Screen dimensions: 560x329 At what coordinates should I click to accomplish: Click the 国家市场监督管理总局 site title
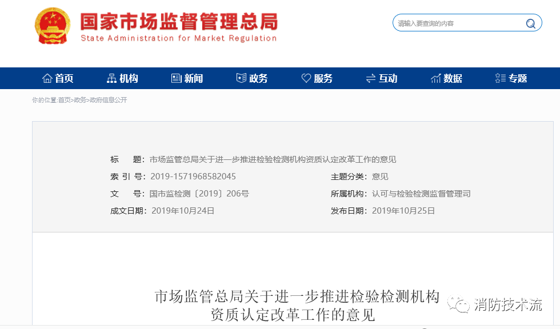pyautogui.click(x=178, y=22)
